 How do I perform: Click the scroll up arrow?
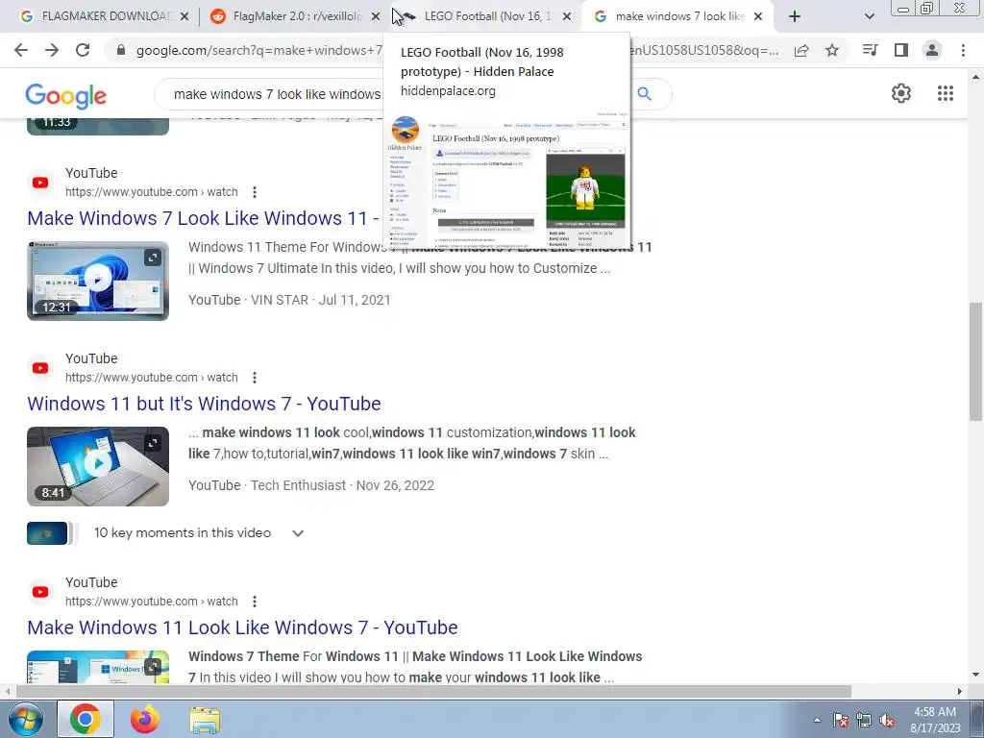[x=975, y=77]
